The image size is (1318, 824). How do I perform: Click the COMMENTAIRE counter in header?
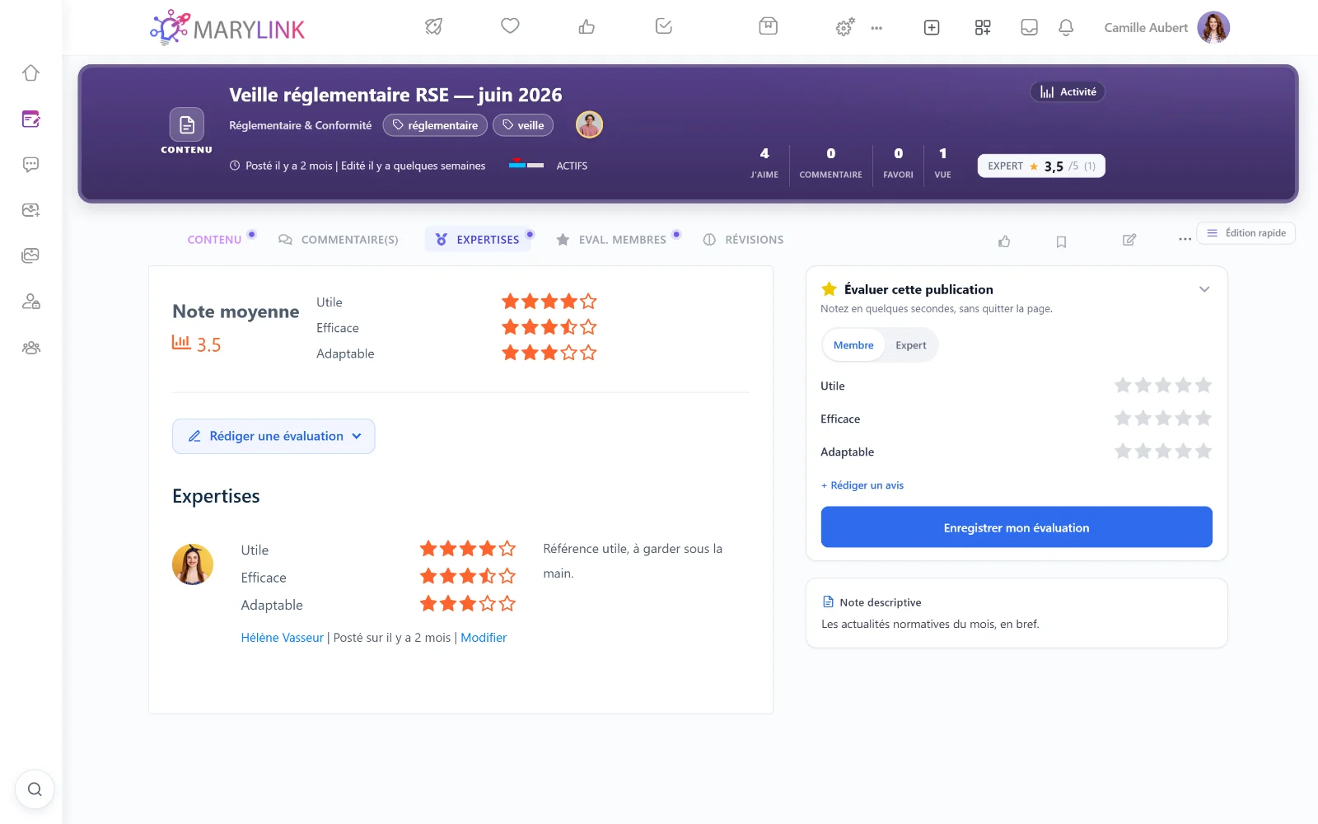coord(830,164)
